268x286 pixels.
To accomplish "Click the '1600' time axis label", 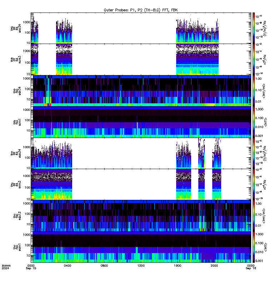I will (178, 266).
